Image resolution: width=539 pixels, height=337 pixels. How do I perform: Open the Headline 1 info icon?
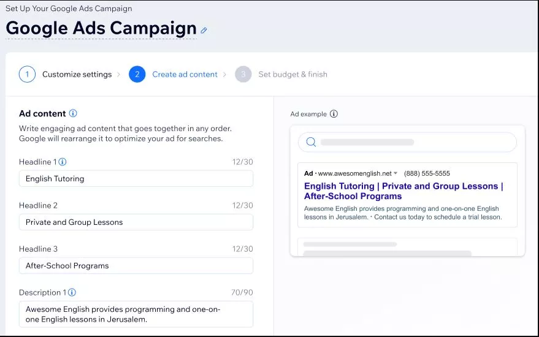(x=62, y=162)
